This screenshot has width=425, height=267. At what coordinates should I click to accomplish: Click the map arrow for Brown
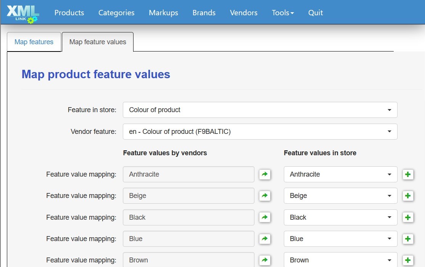pos(265,260)
